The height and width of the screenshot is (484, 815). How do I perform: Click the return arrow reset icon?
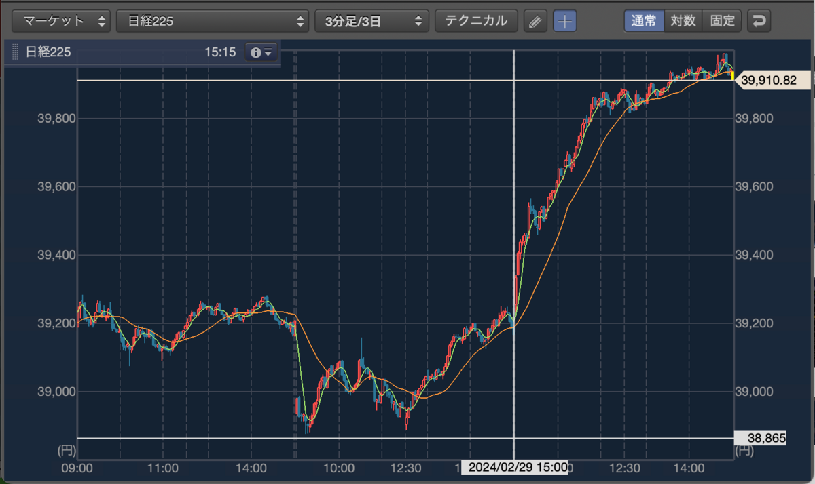759,21
